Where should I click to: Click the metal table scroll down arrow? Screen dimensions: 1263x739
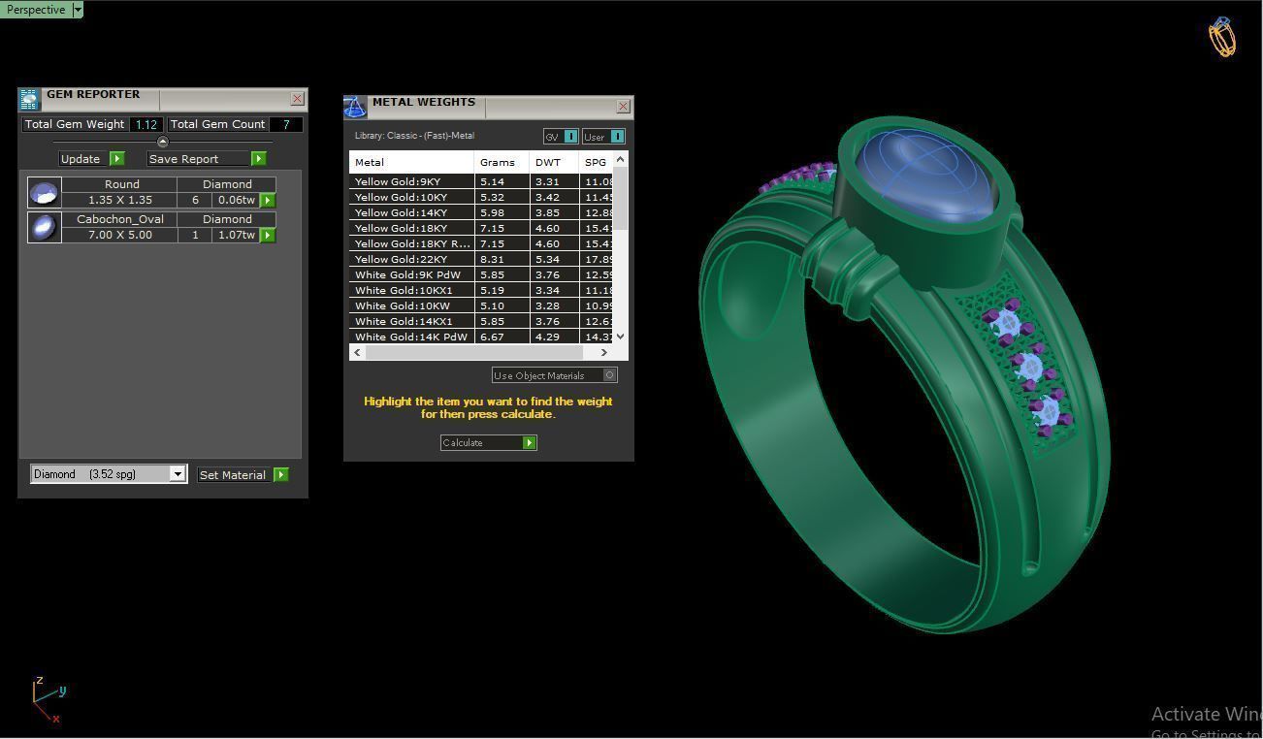click(621, 337)
